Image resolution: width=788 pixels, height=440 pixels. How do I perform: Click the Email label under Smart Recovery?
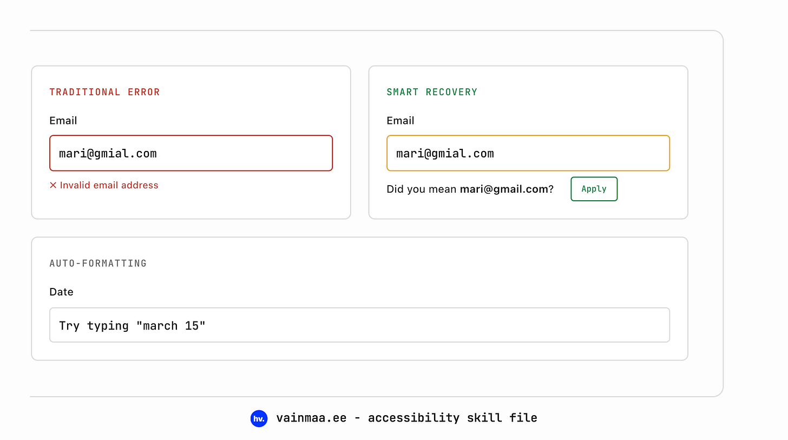(400, 121)
